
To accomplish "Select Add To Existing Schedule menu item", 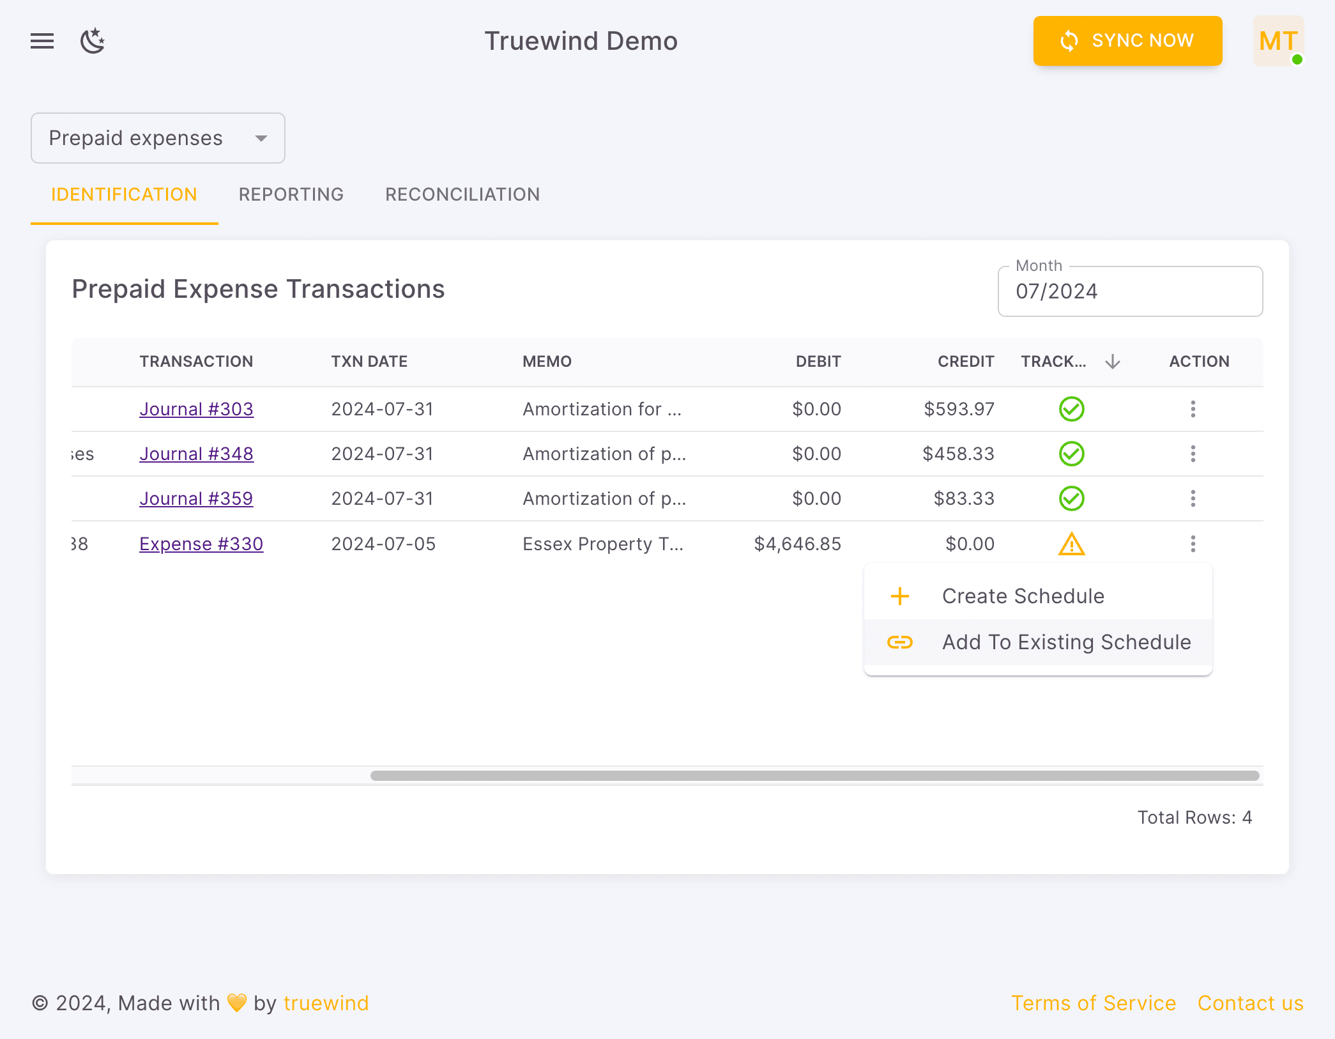I will coord(1065,642).
